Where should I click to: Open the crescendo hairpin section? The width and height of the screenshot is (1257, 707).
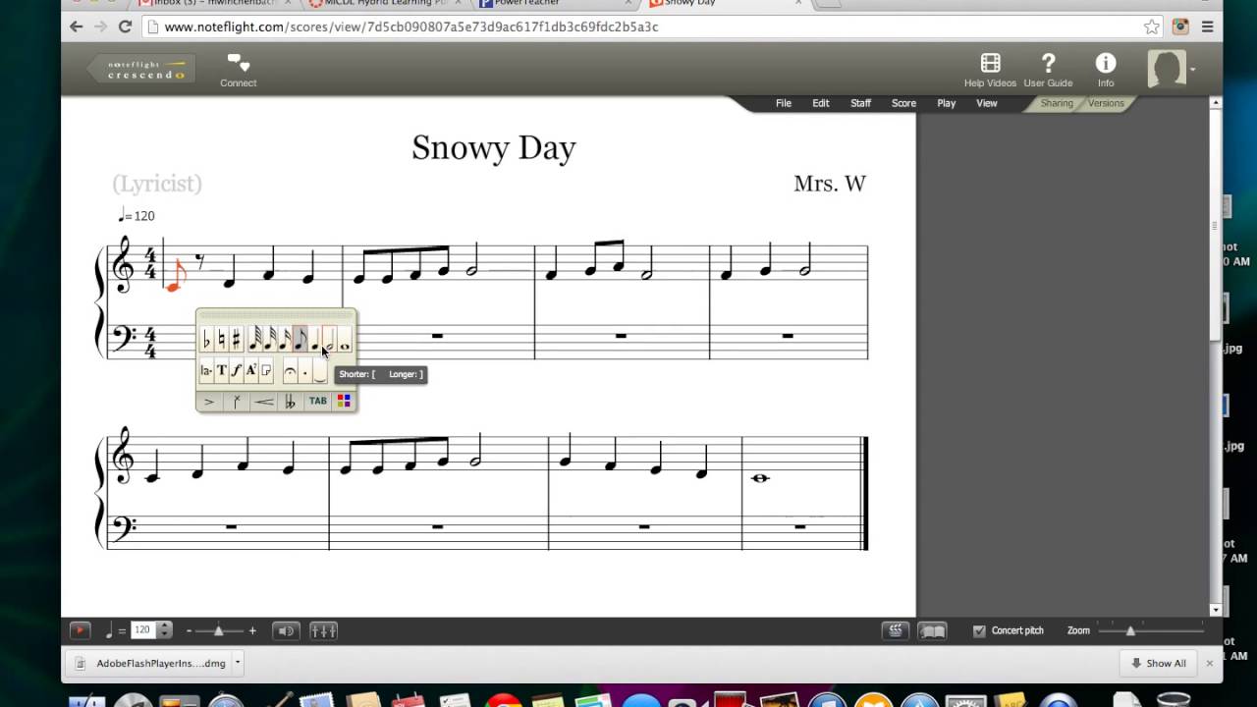coord(263,402)
